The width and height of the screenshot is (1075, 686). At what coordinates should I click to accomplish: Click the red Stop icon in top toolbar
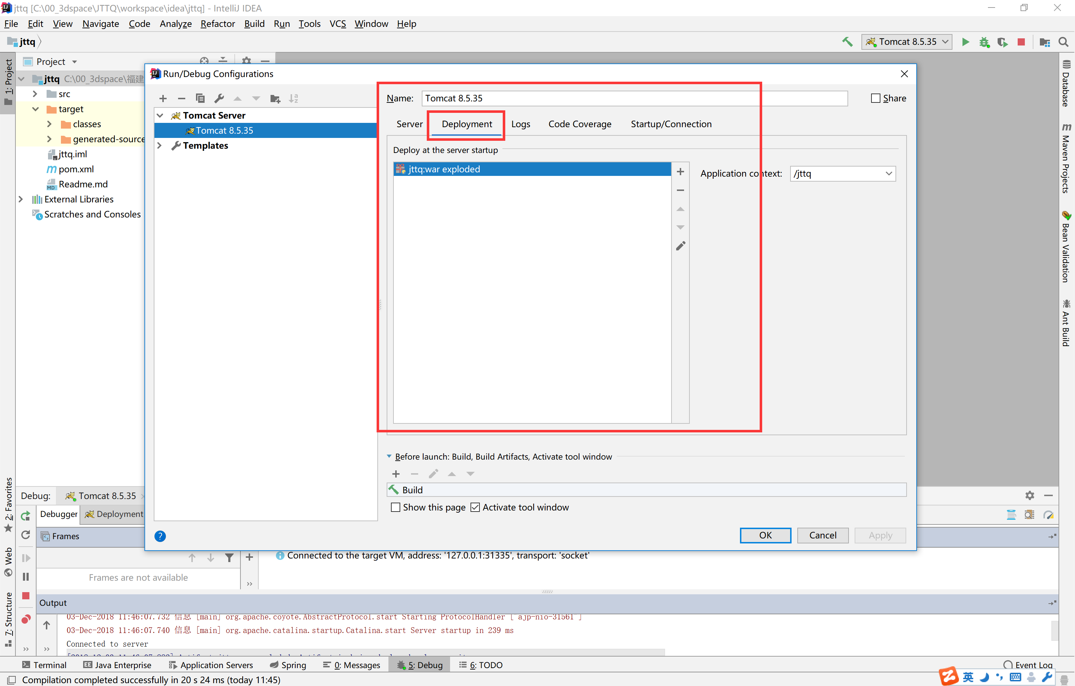click(x=1021, y=42)
